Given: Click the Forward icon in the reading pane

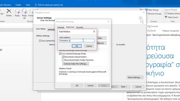Looking at the screenshot, I should click(149, 26).
